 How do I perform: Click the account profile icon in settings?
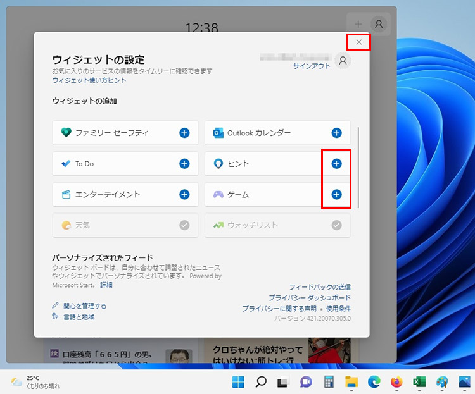coord(343,60)
